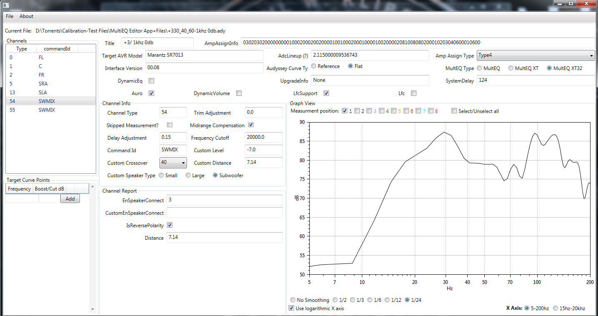Click the Trim Adjustment input field
The image size is (598, 316).
click(x=264, y=113)
